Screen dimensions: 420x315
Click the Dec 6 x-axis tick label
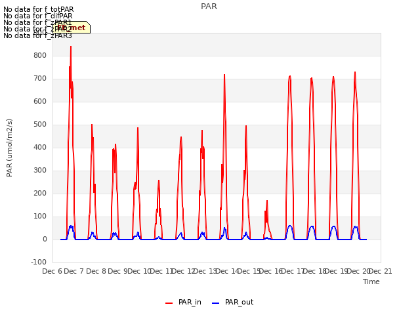pyautogui.click(x=52, y=271)
